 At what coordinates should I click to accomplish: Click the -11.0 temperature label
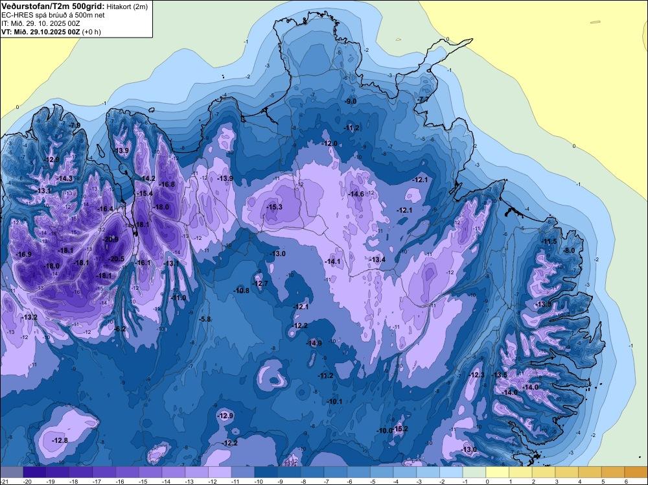click(179, 298)
